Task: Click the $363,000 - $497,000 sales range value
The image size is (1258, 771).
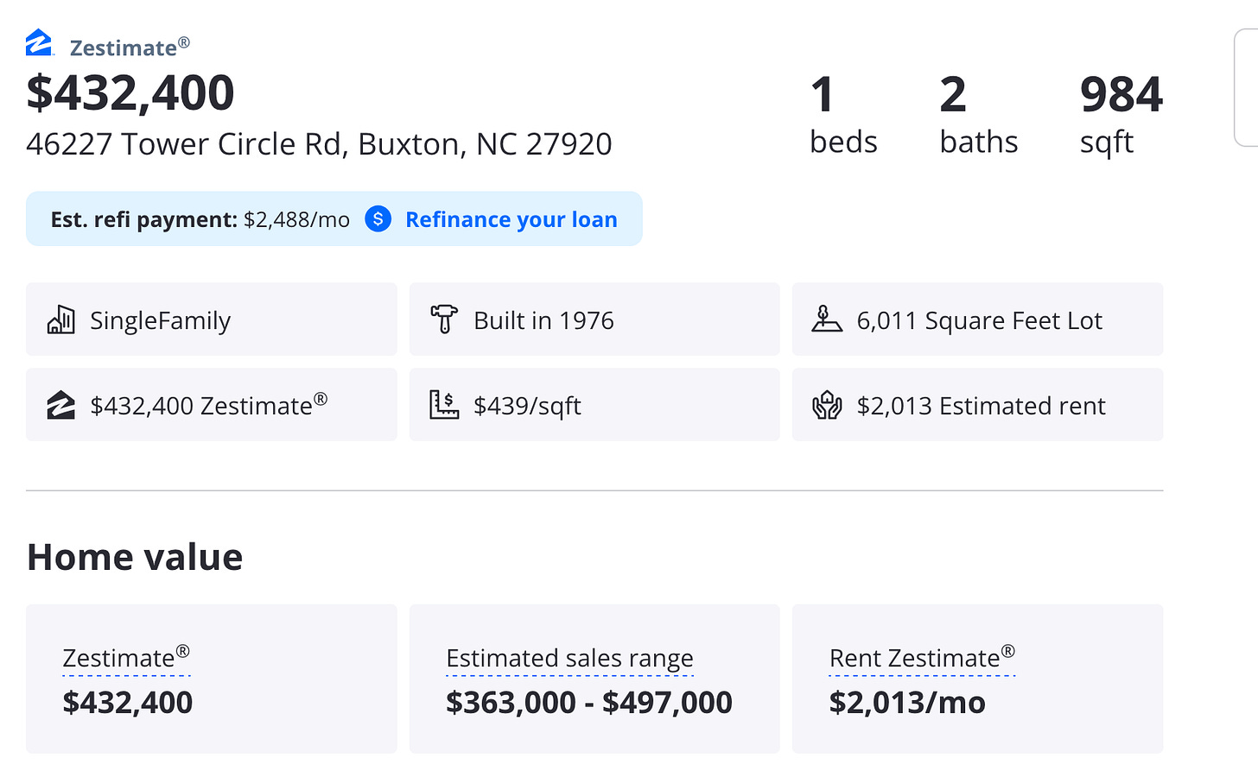Action: (x=588, y=703)
